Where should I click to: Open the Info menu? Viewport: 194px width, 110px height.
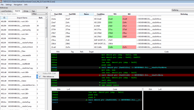pos(26,5)
